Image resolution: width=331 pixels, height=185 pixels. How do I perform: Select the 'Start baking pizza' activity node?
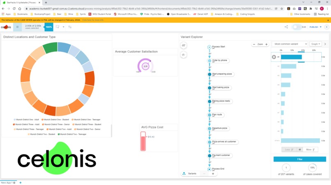tap(219, 88)
